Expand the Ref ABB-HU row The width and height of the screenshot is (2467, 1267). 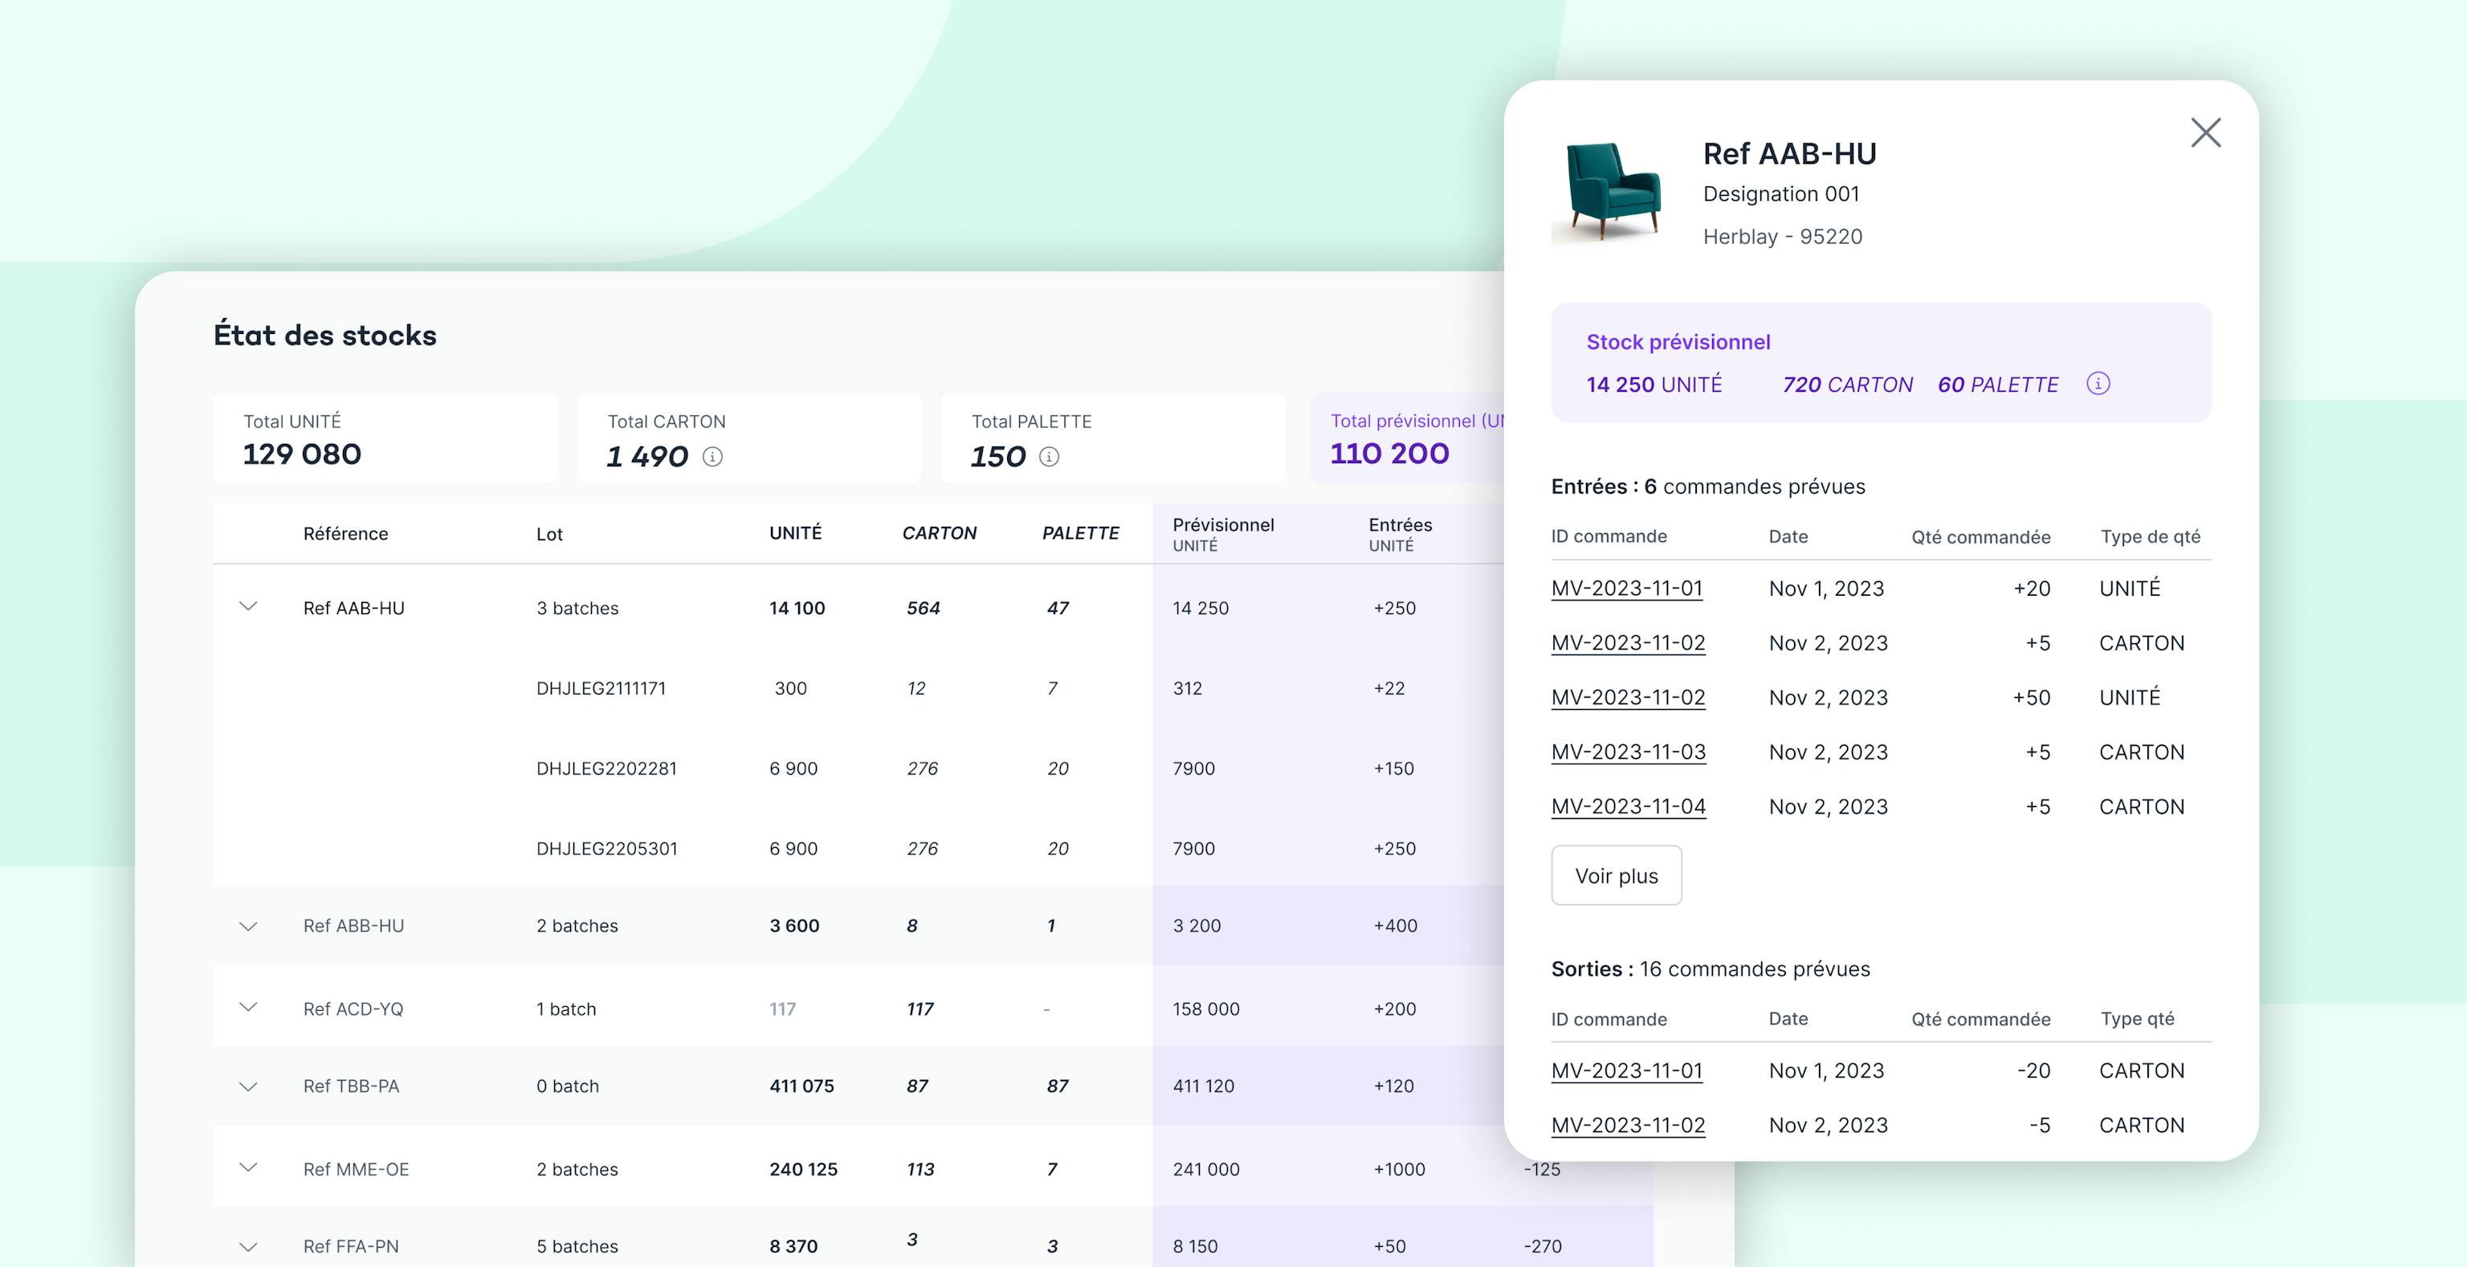click(248, 926)
